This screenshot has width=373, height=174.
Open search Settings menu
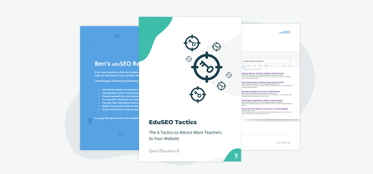[x=285, y=66]
